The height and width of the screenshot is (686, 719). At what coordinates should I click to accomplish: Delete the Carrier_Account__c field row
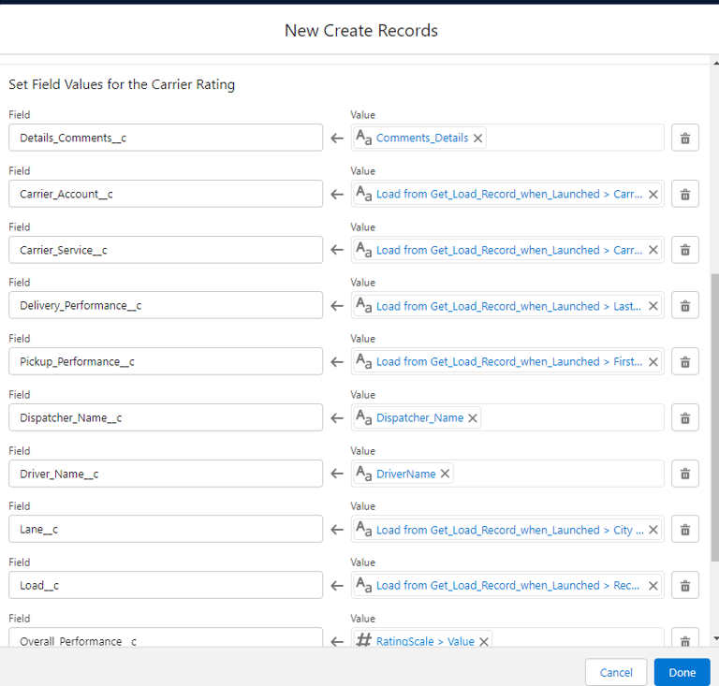pos(684,194)
